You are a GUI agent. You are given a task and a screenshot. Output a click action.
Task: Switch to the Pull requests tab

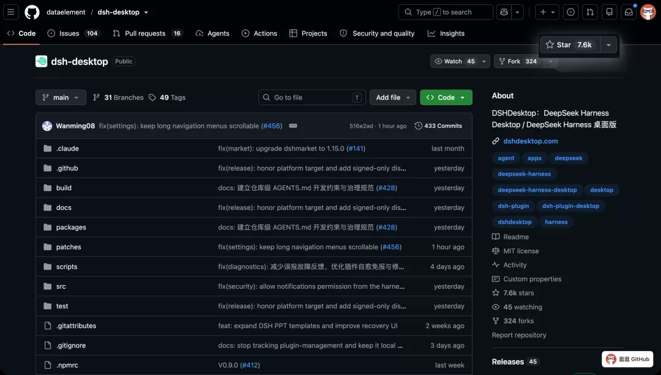(x=148, y=33)
